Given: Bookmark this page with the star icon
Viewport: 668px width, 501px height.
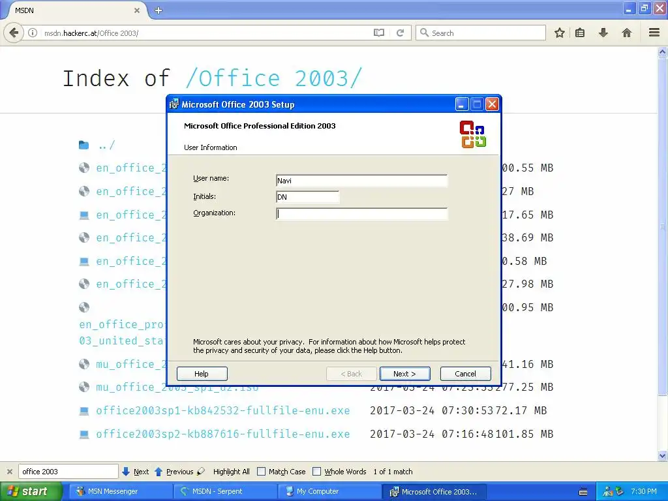Looking at the screenshot, I should click(559, 33).
